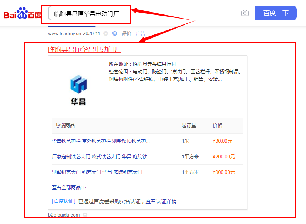
Task: Click the blue shield verification icon
Action: click(115, 33)
